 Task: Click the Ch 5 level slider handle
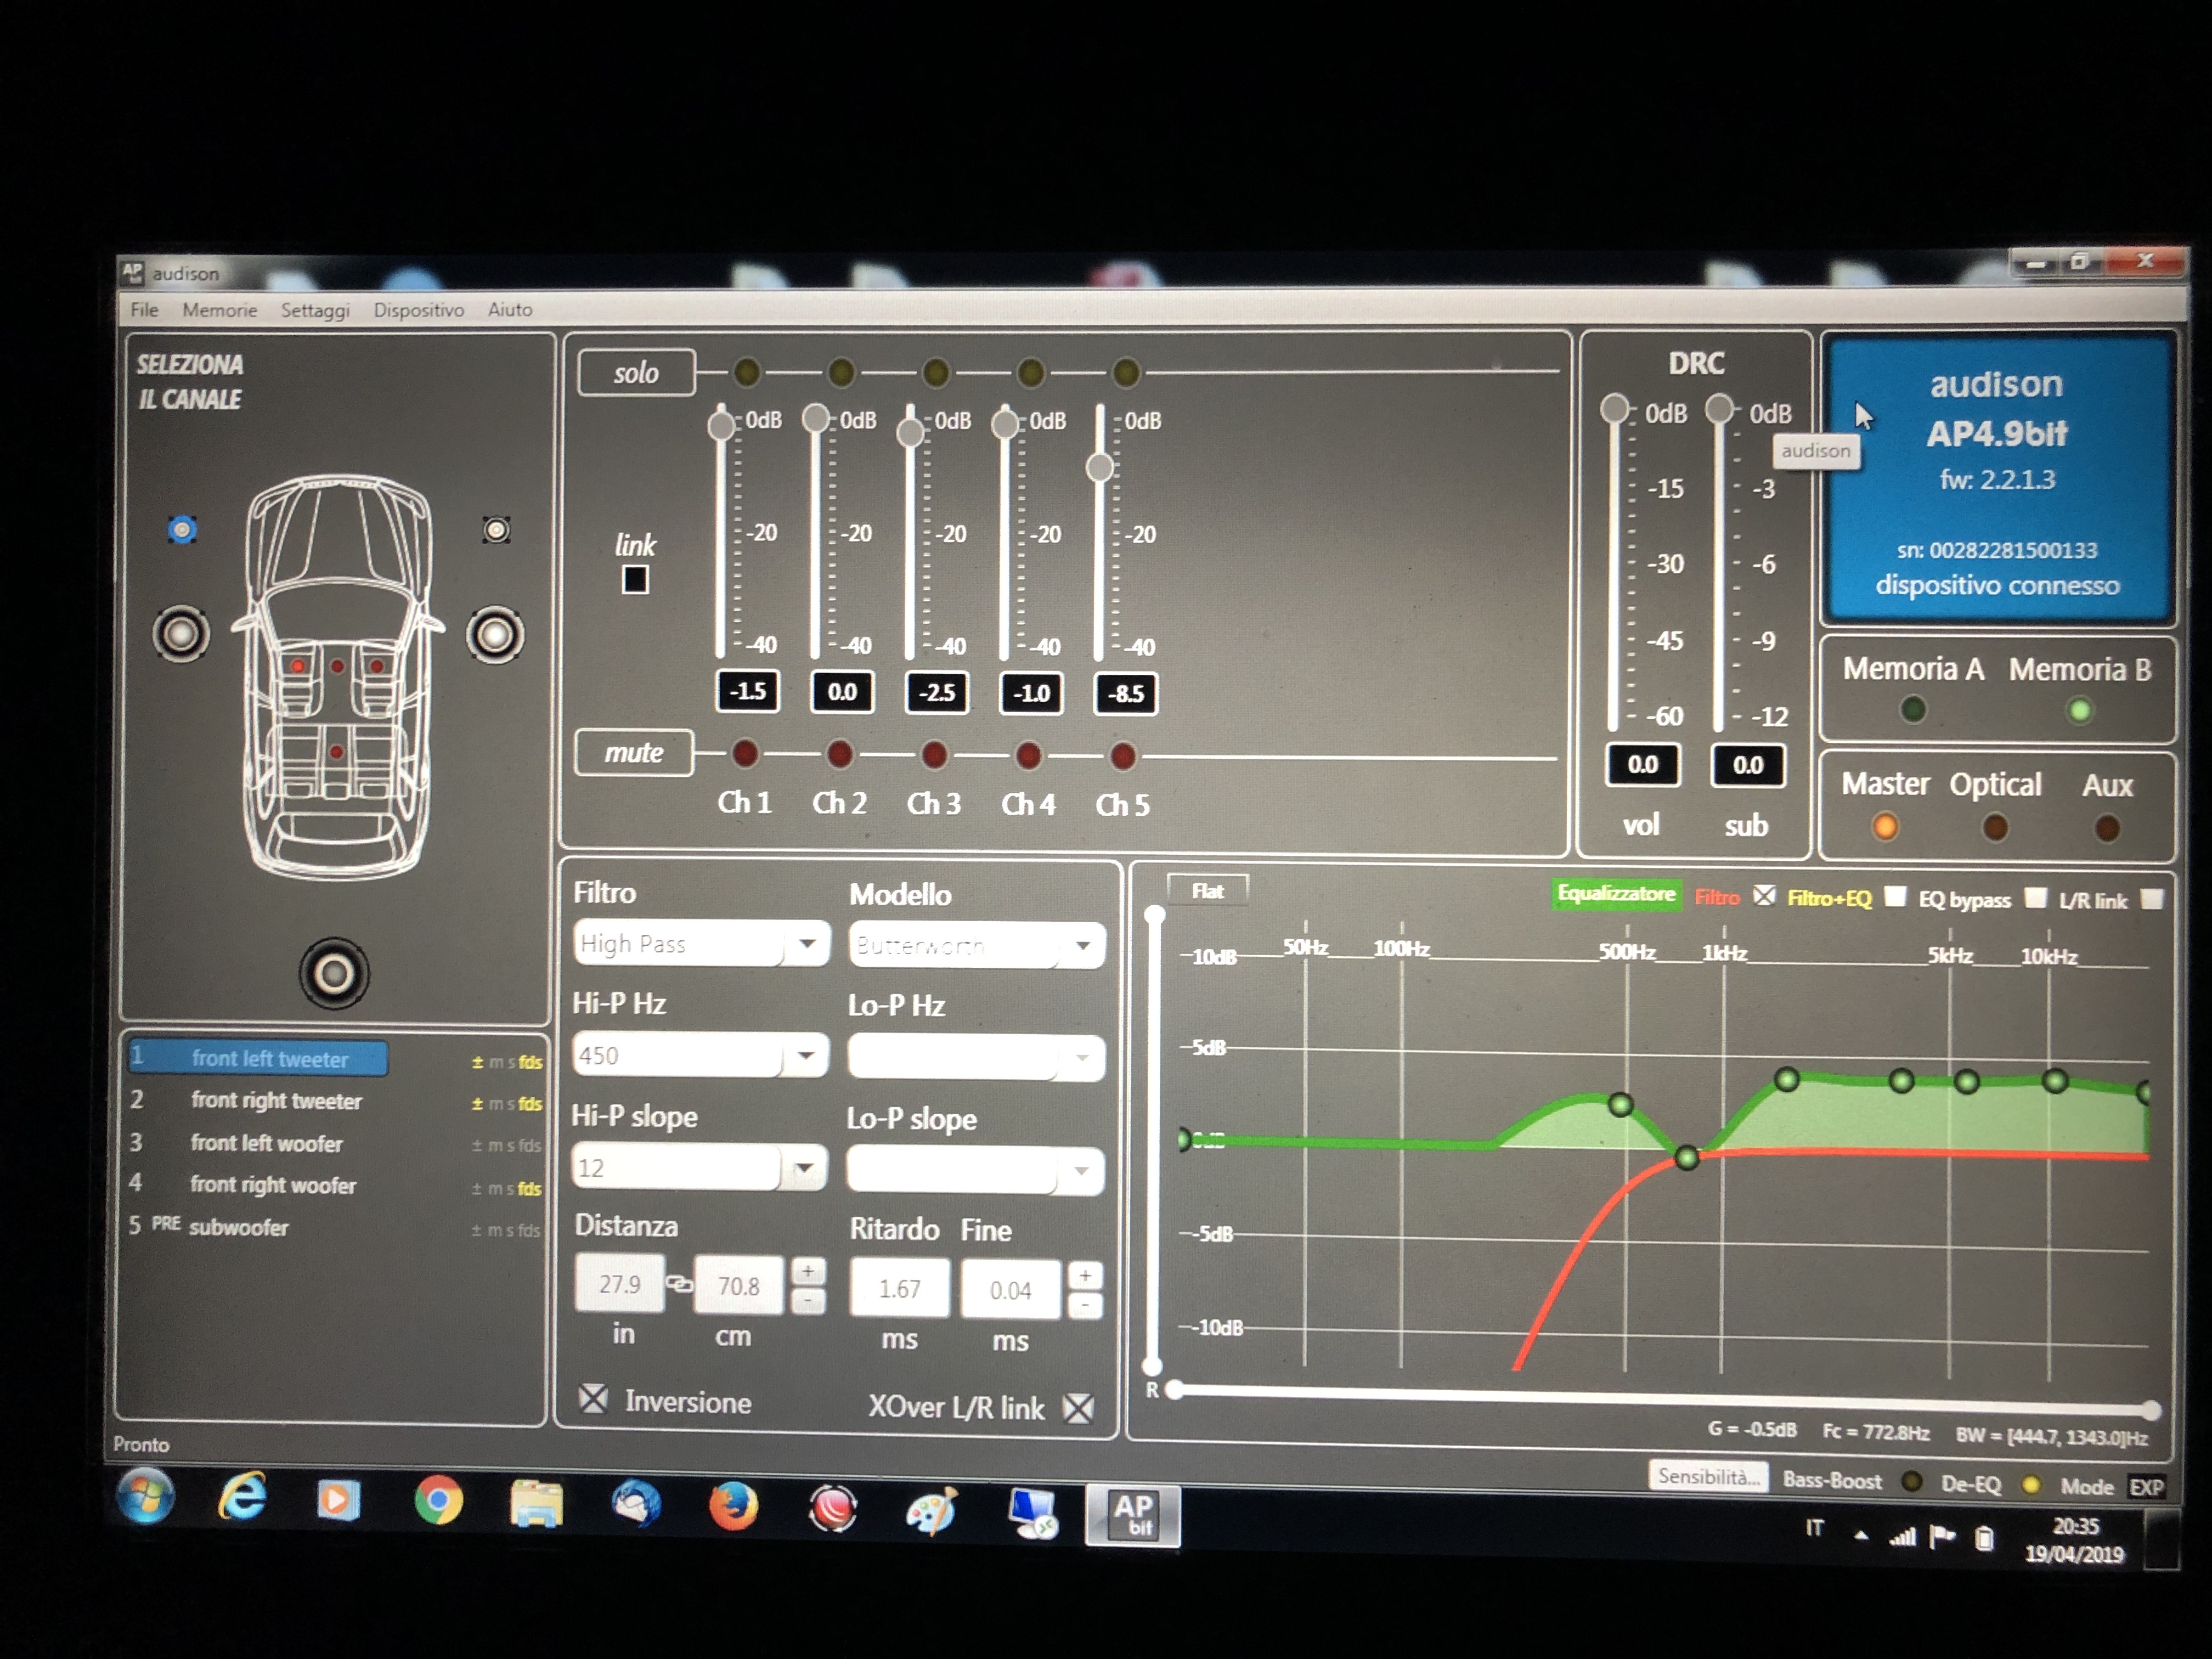point(1100,467)
